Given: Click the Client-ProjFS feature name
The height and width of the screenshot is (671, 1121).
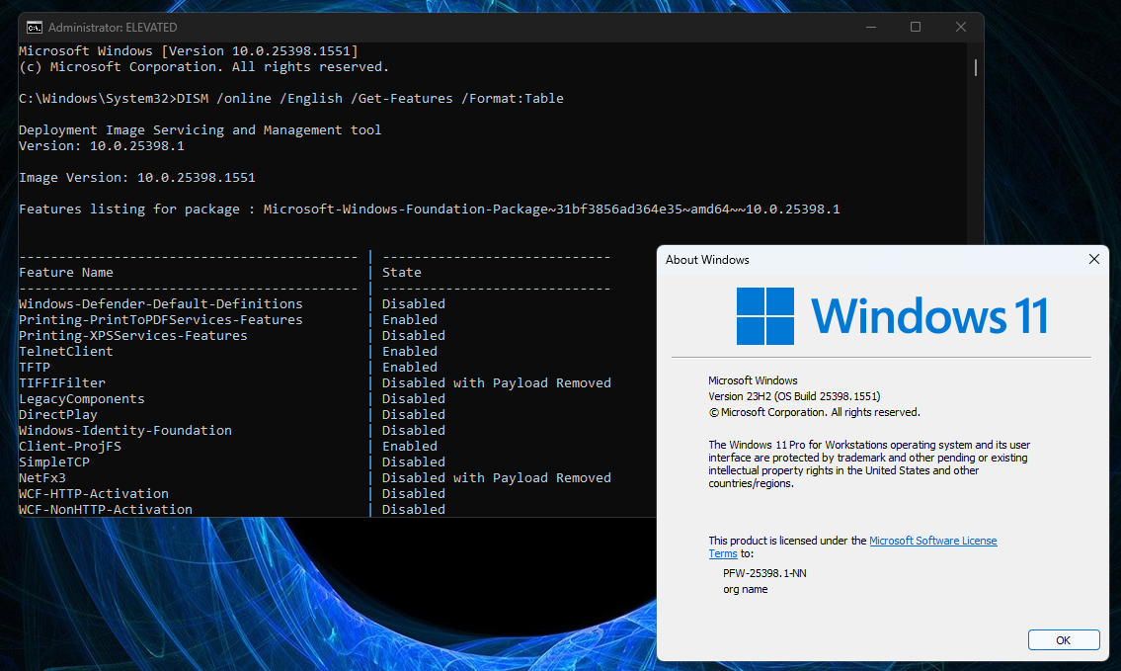Looking at the screenshot, I should click(x=70, y=446).
